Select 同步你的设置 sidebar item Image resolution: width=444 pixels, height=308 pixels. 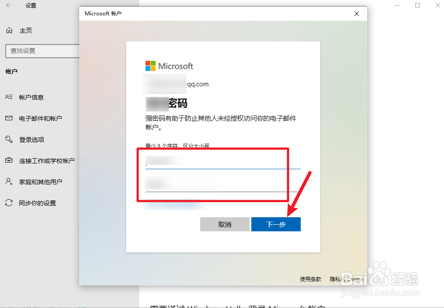pyautogui.click(x=37, y=203)
